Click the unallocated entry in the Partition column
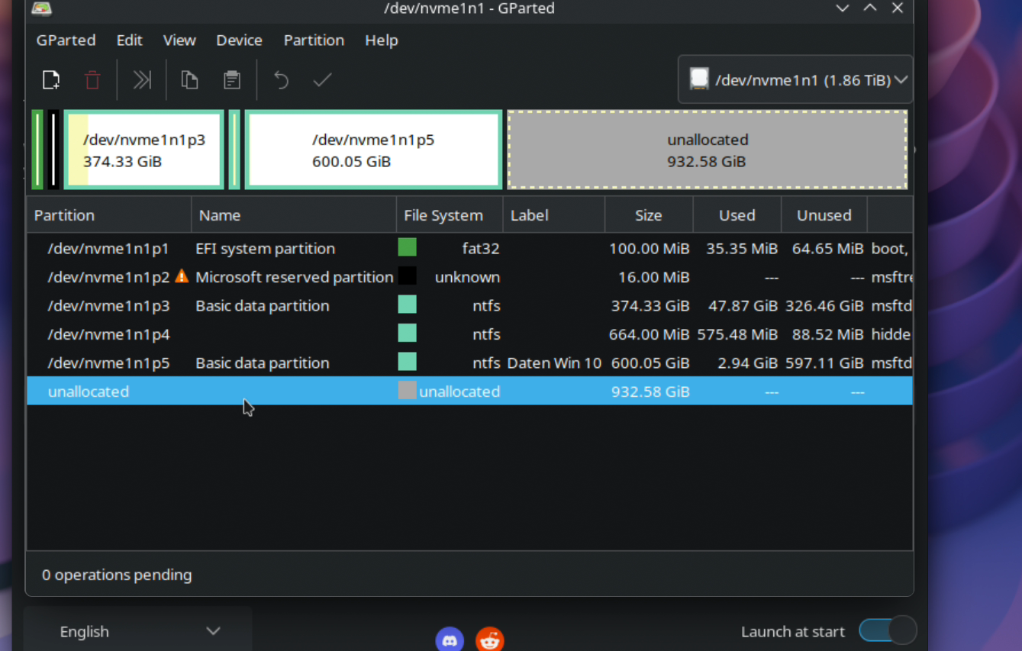 (89, 392)
